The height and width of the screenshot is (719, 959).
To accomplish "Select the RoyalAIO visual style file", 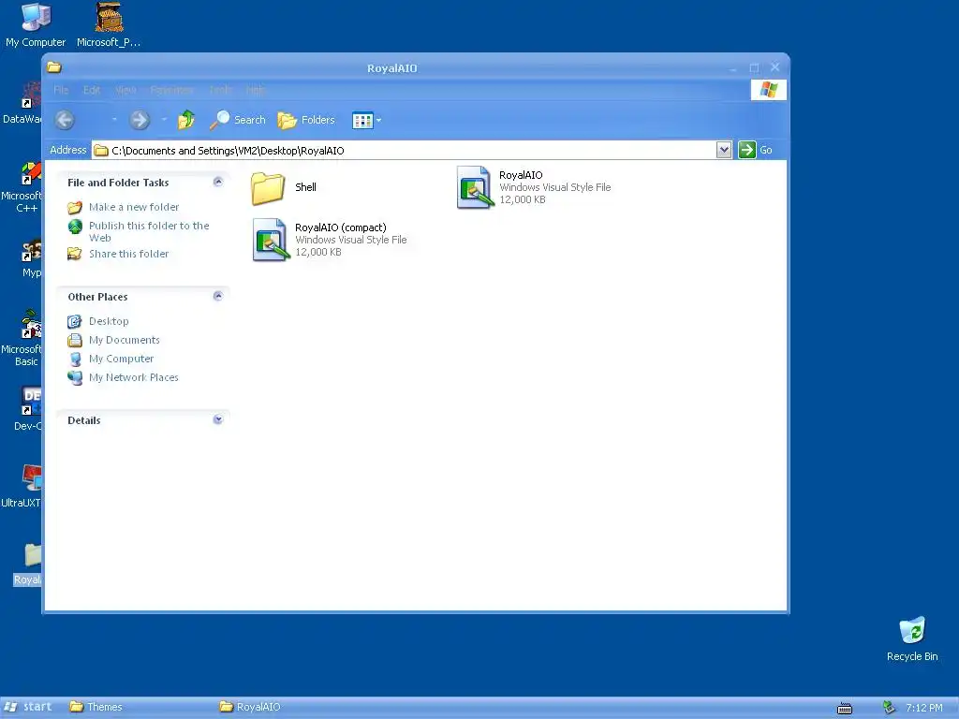I will coord(534,187).
